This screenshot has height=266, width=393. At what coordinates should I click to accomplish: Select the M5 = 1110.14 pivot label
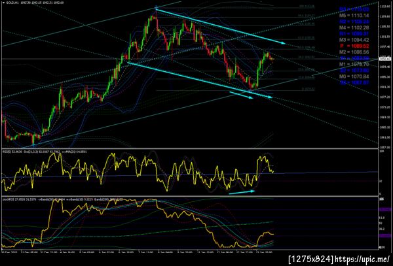(354, 15)
